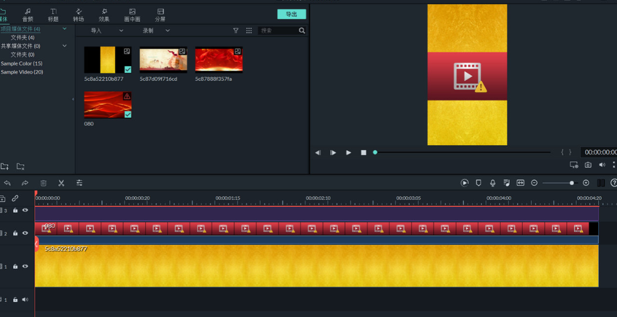Click the timeline zoom slider handle
This screenshot has width=617, height=317.
coord(572,183)
